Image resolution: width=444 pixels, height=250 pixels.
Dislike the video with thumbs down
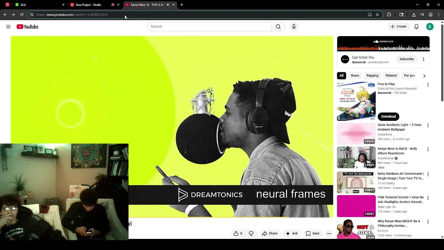(251, 234)
